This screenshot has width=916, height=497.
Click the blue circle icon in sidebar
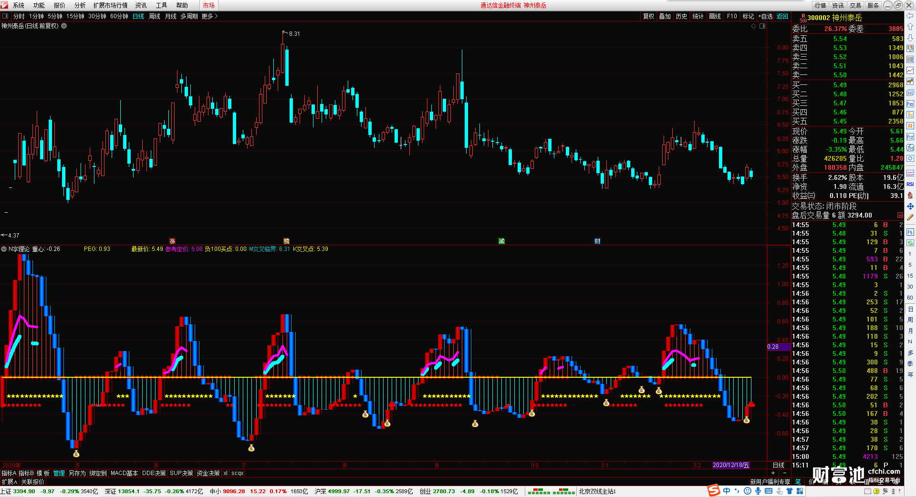[910, 159]
